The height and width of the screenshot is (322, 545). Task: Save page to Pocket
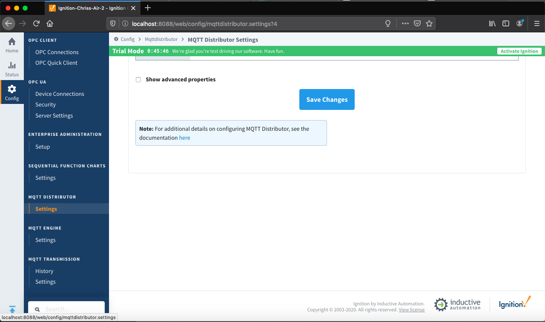click(417, 24)
